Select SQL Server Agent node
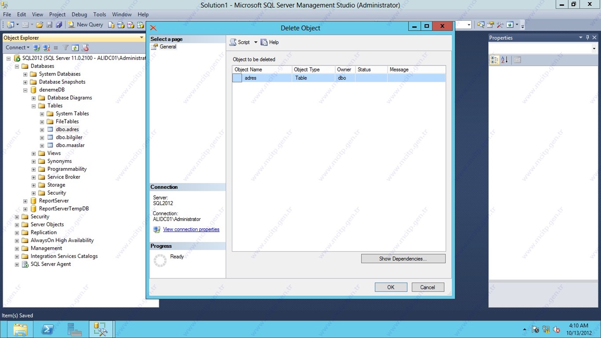Image resolution: width=601 pixels, height=338 pixels. (51, 264)
